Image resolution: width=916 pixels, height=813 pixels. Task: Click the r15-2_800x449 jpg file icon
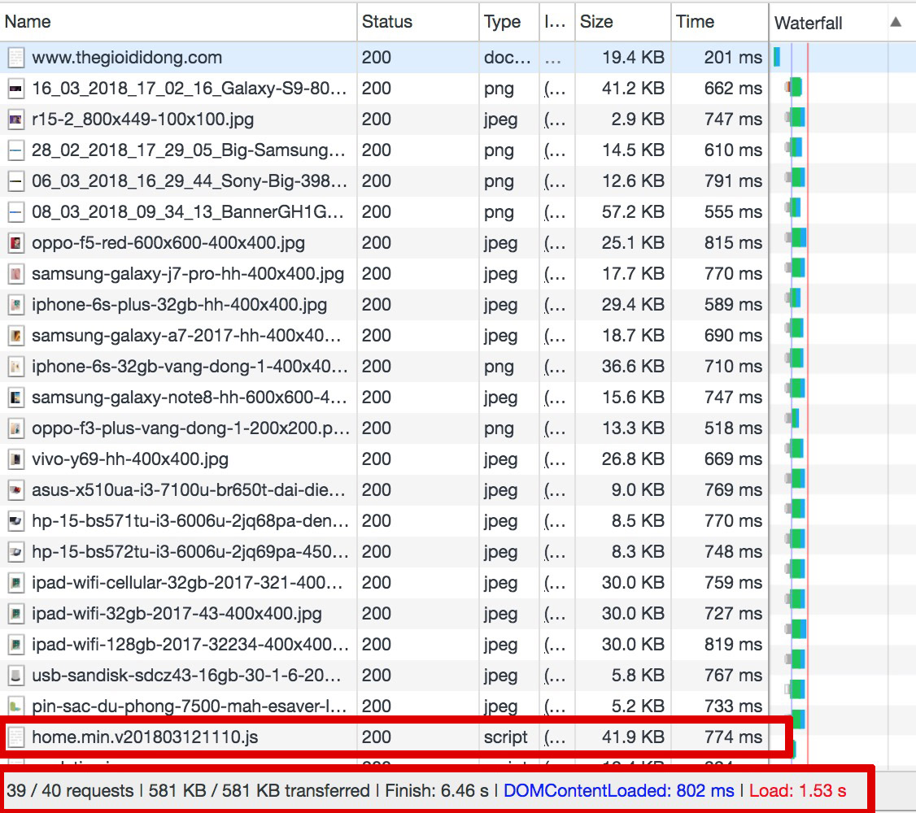click(x=15, y=120)
